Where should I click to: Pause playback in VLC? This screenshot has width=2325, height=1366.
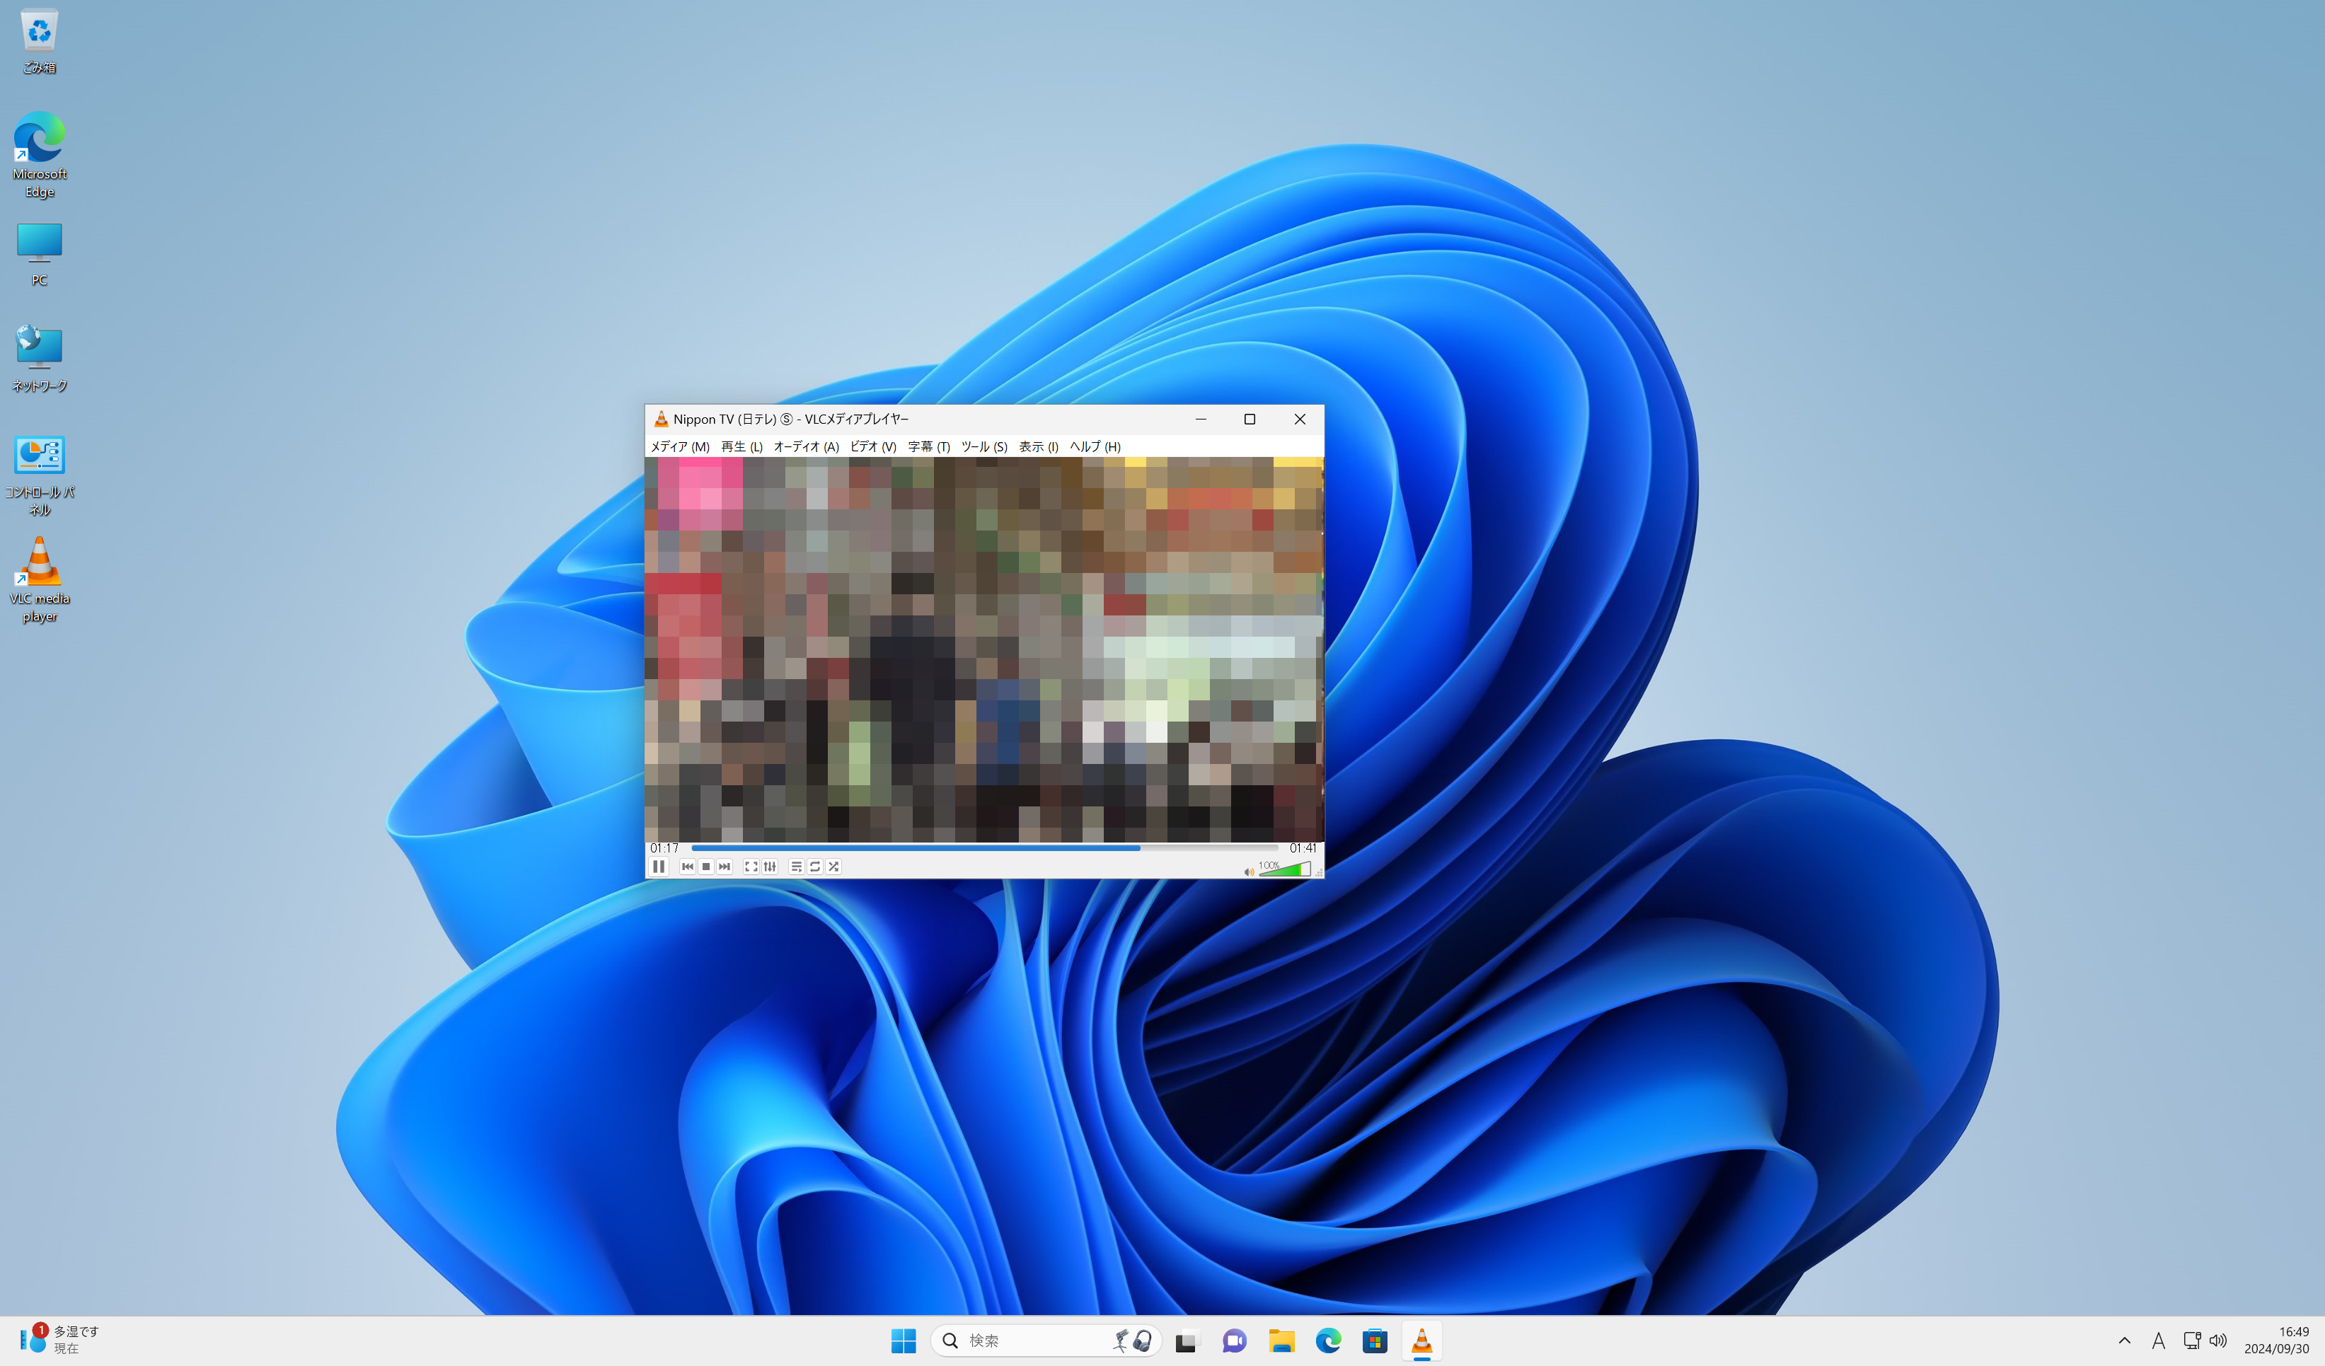point(659,867)
